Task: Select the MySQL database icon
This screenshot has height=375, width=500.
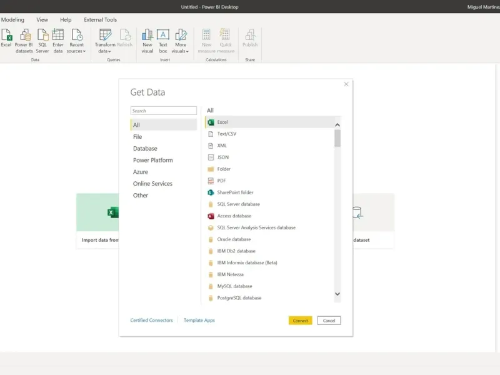Action: (x=211, y=286)
